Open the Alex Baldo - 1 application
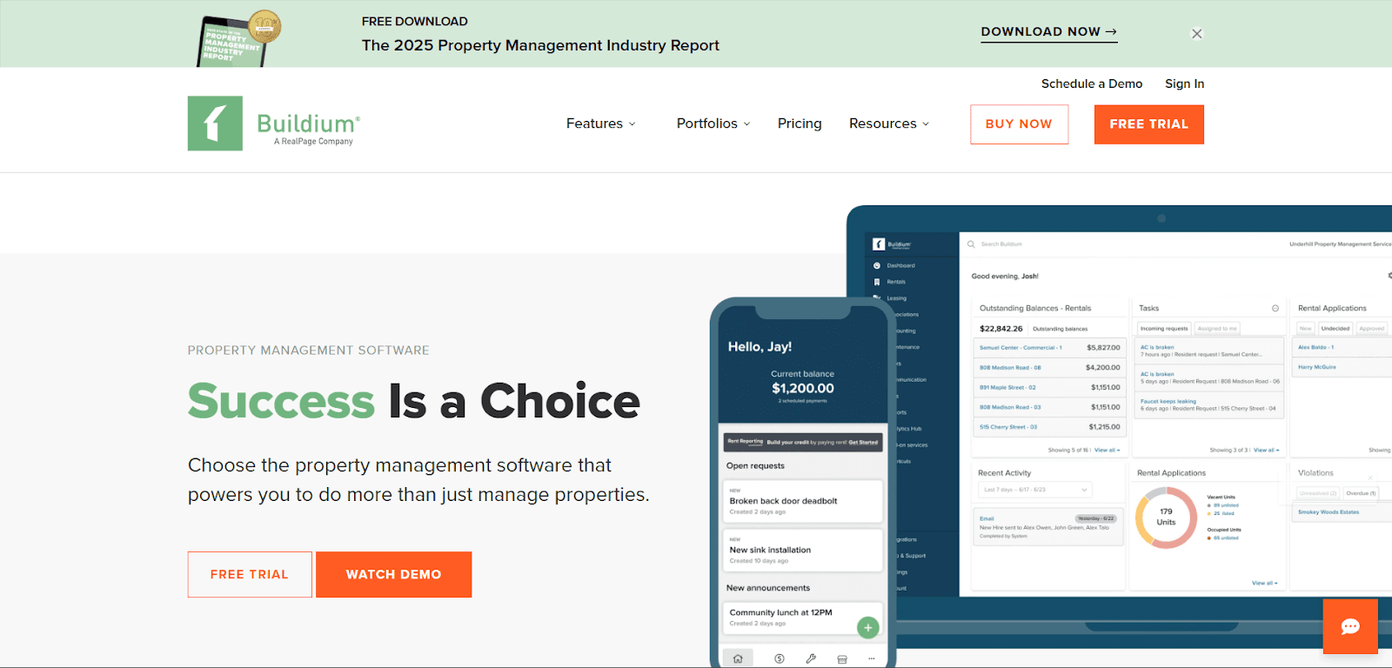The image size is (1392, 668). pos(1315,347)
